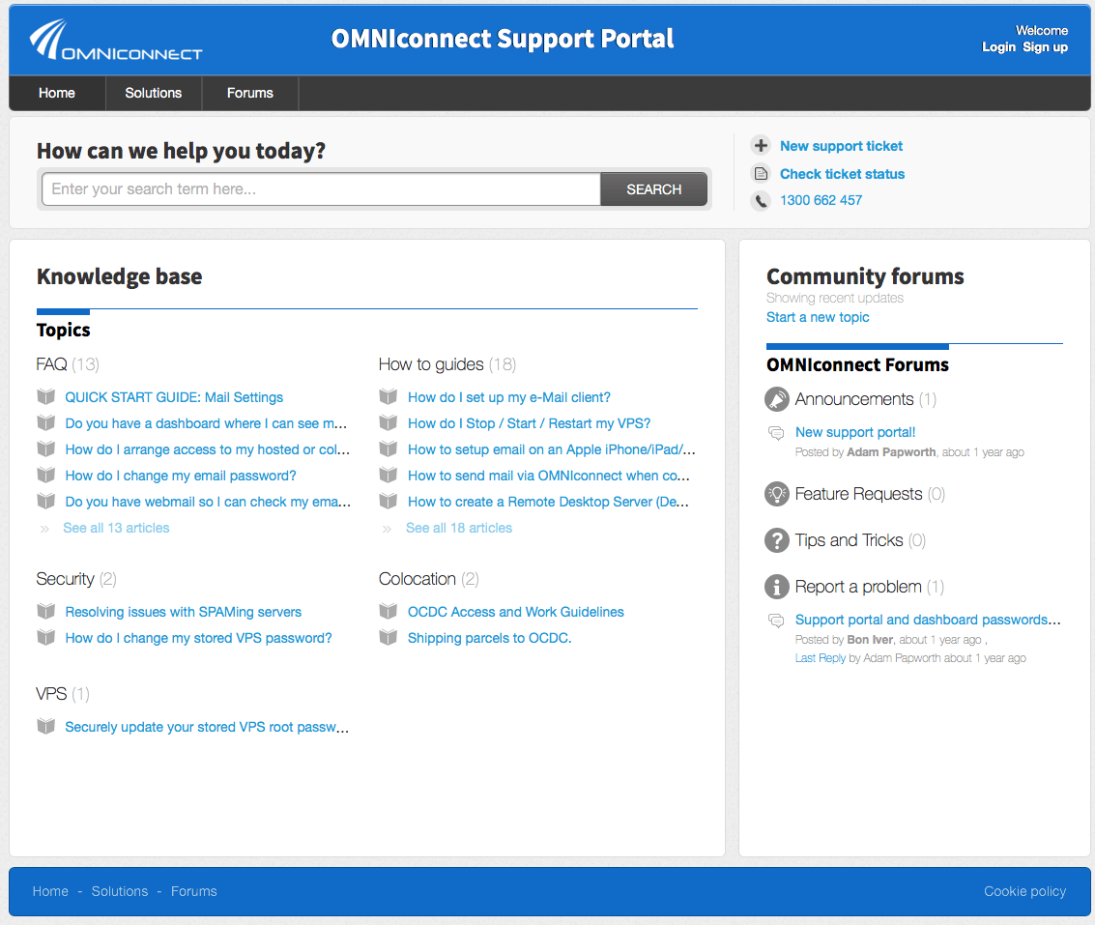The height and width of the screenshot is (925, 1095).
Task: Click the document icon beside Check ticket status
Action: [x=761, y=173]
